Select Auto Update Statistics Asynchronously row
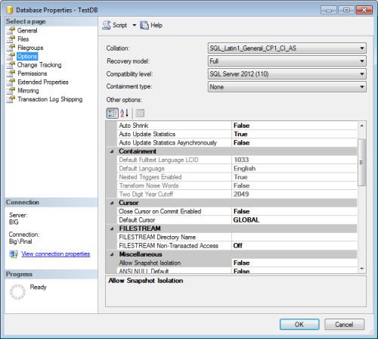Viewport: 378px width, 339px height. 237,142
